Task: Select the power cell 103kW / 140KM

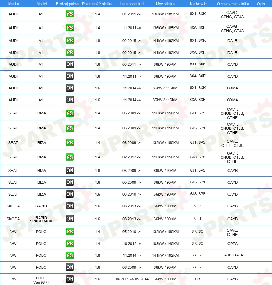Action: click(165, 244)
